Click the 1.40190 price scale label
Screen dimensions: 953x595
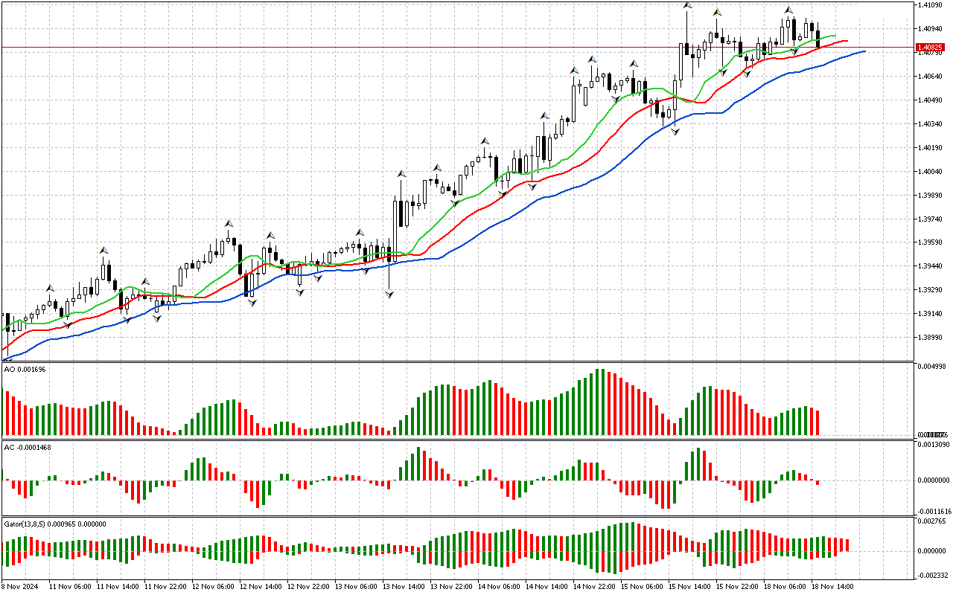[931, 147]
